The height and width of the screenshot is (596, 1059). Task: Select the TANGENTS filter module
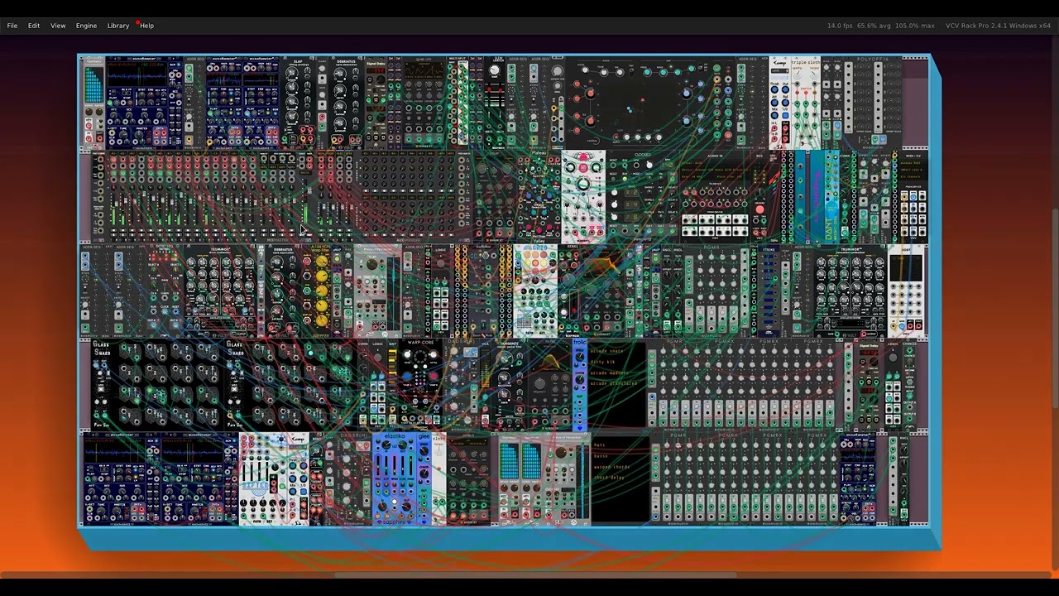click(510, 385)
